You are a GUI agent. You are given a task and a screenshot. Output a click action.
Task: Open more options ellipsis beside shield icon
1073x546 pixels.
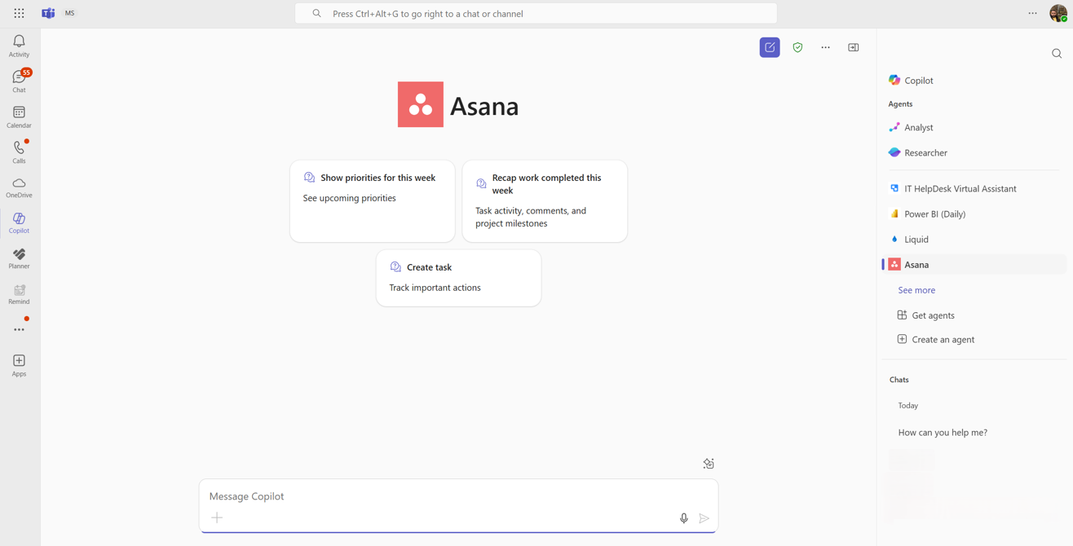825,47
